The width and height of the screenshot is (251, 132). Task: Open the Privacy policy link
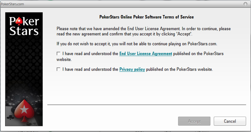pyautogui.click(x=132, y=69)
